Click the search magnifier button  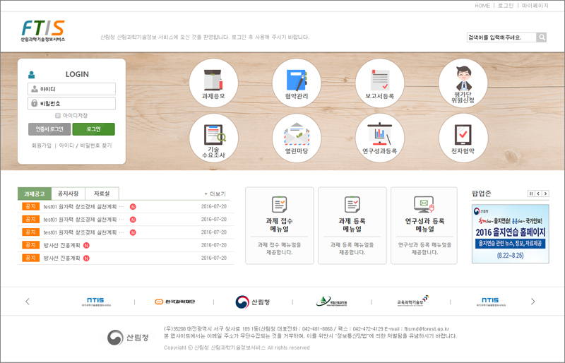click(542, 37)
